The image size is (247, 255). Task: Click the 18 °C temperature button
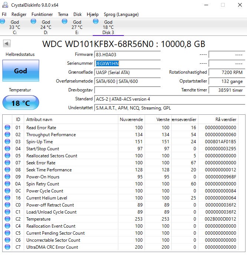point(20,103)
